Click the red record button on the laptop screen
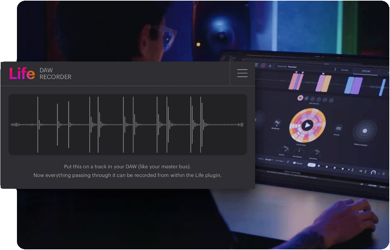This screenshot has height=250, width=390. tap(263, 65)
